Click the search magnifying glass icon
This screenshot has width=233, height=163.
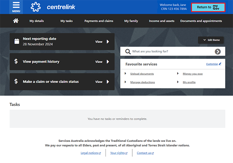tap(128, 52)
